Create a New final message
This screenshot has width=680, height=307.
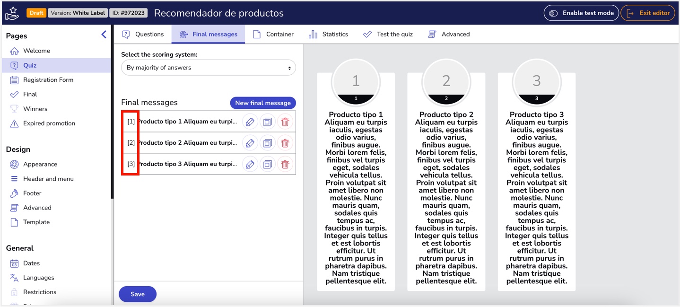[x=262, y=103]
